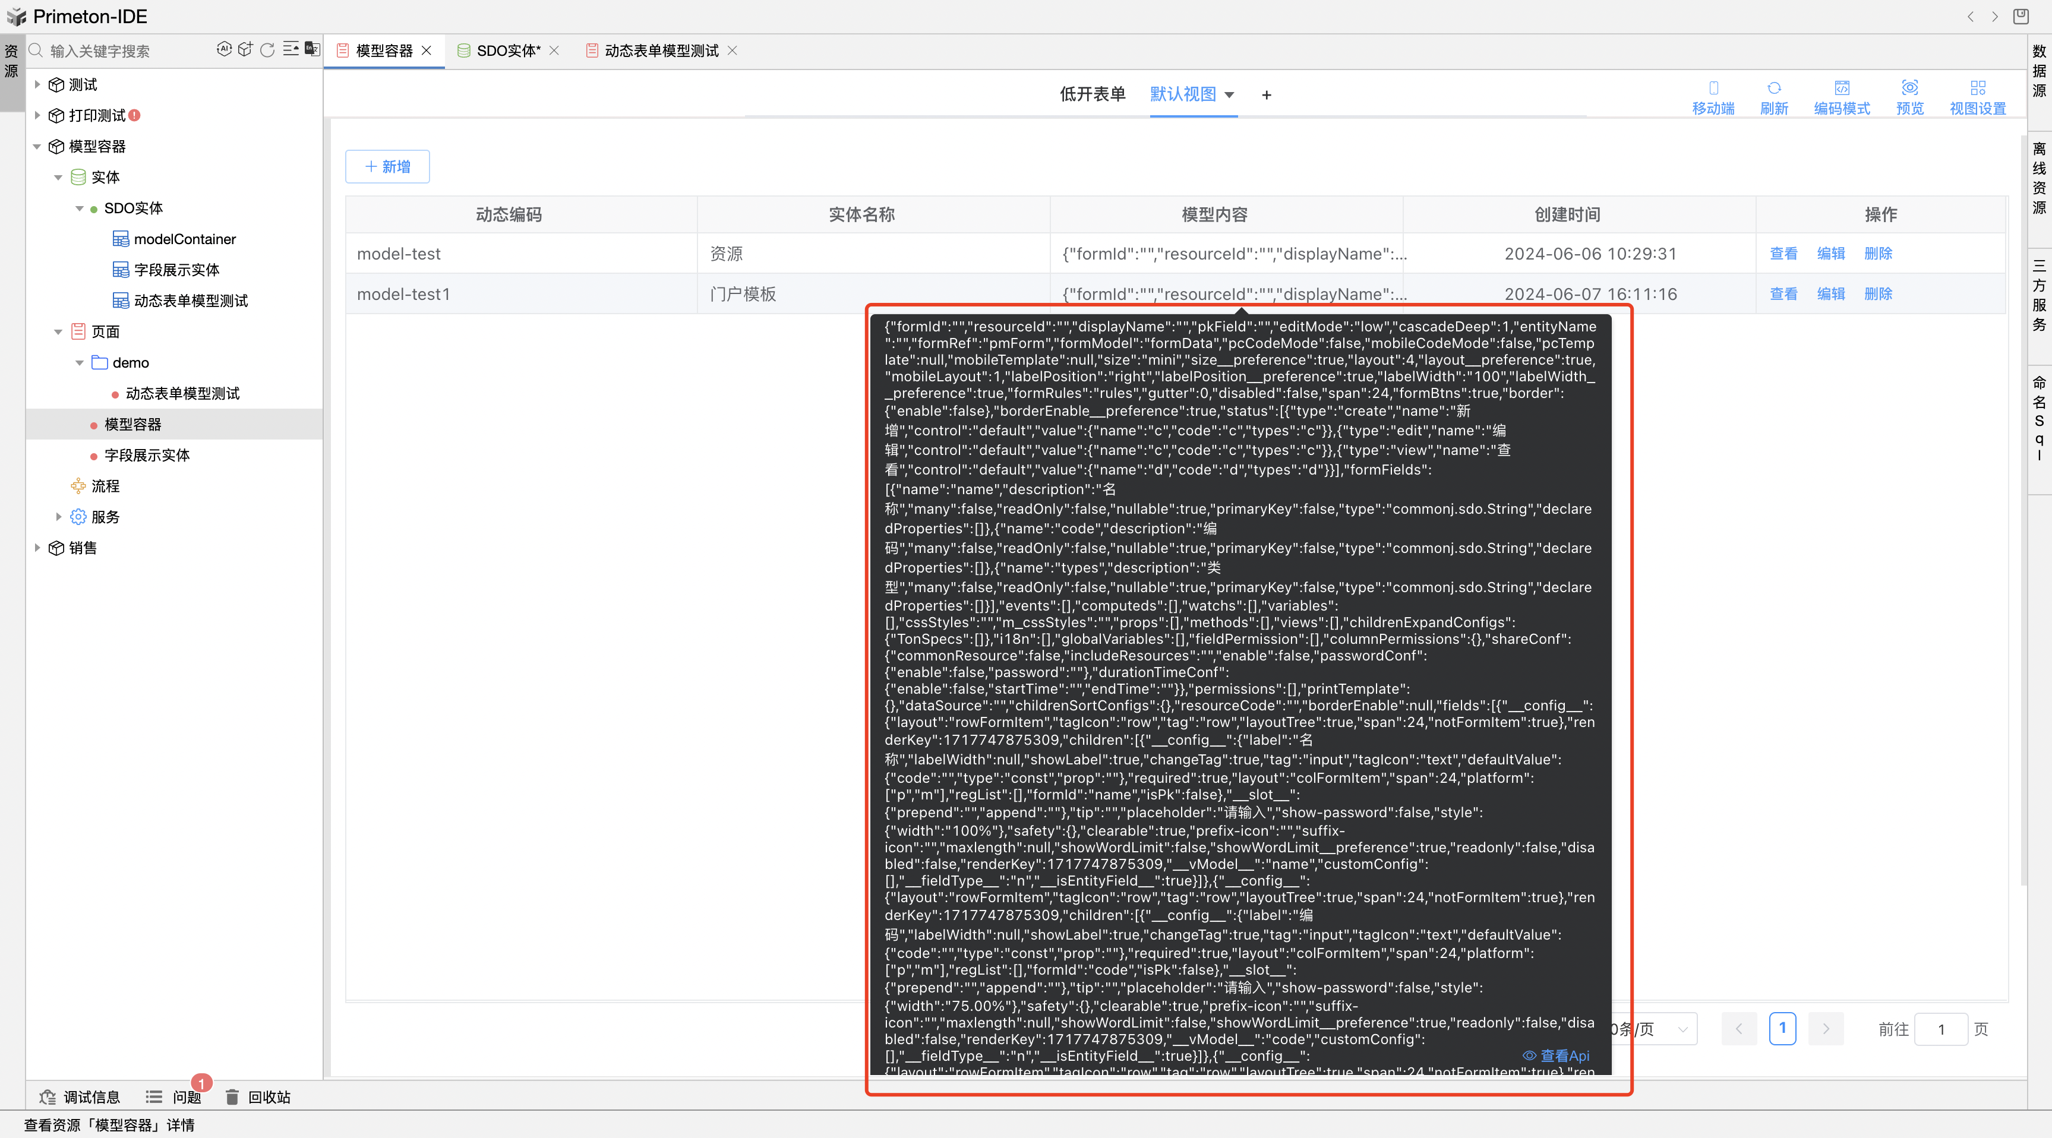Image resolution: width=2052 pixels, height=1138 pixels.
Task: Click the add new module cube icon
Action: tap(245, 49)
